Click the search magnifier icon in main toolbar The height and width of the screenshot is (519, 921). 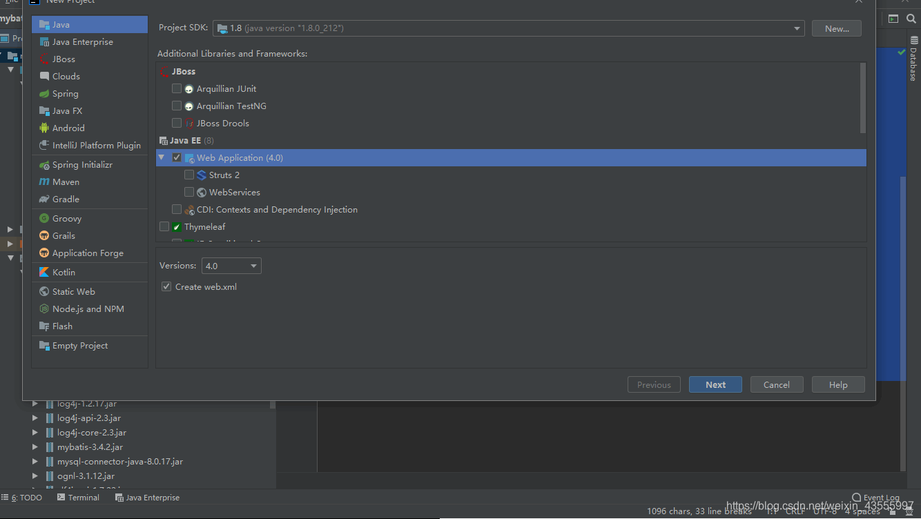click(911, 19)
